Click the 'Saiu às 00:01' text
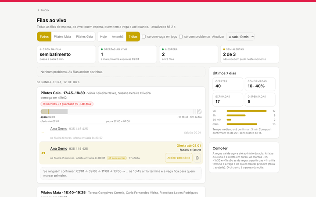316x197 pixels. pos(192,133)
